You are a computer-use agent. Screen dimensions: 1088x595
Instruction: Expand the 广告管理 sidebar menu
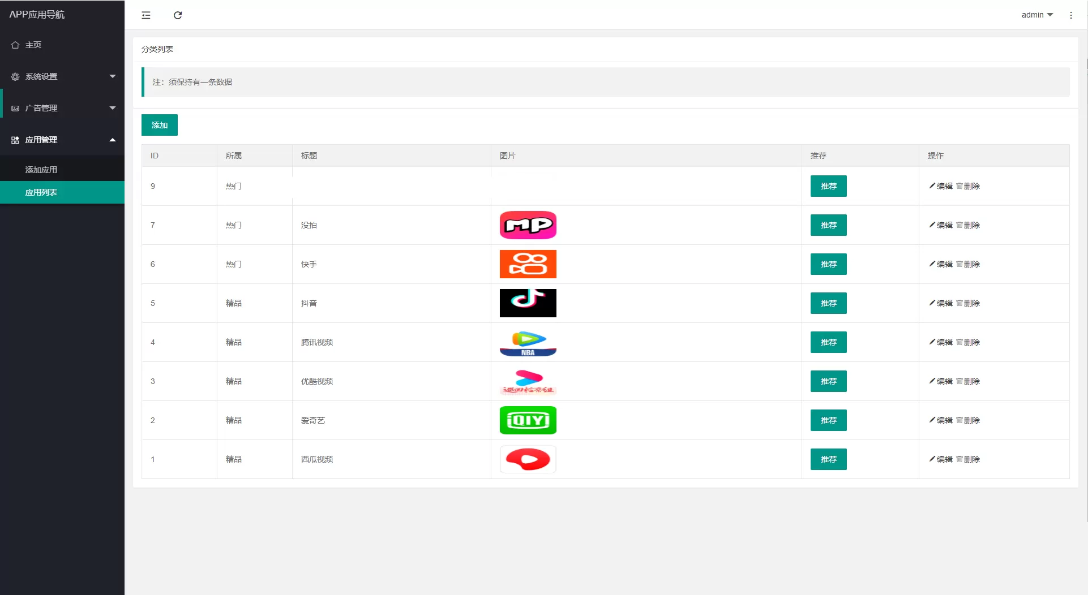pos(62,108)
